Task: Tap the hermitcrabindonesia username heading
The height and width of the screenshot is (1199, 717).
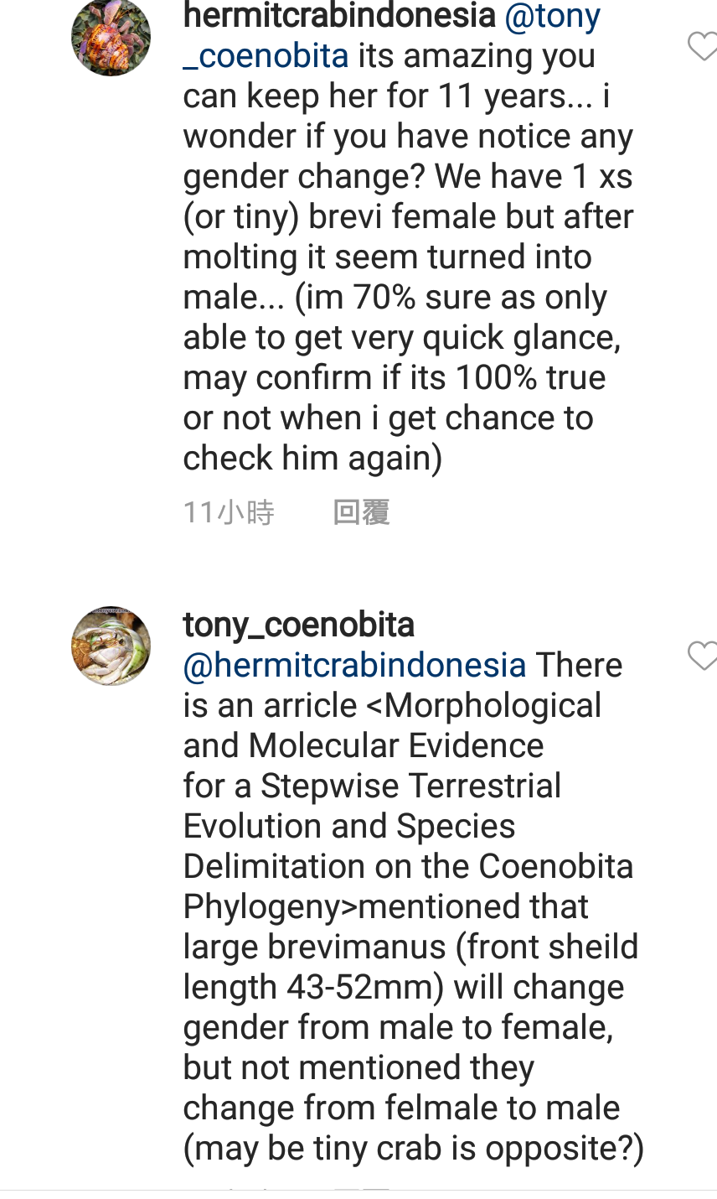Action: click(339, 16)
